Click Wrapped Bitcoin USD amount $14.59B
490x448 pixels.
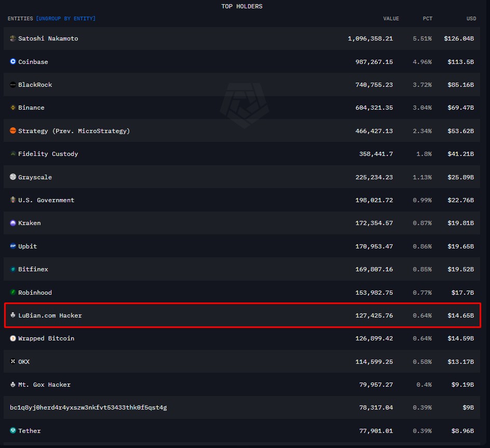pos(460,338)
